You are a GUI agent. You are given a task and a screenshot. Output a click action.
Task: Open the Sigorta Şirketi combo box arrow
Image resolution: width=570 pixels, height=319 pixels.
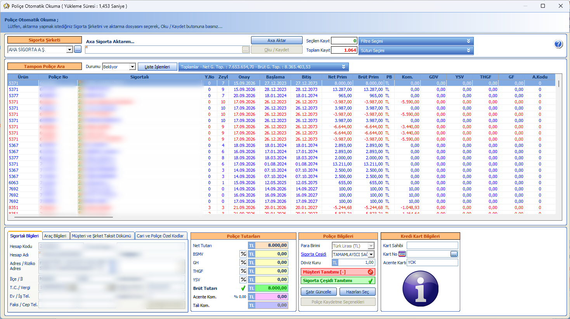(x=69, y=50)
